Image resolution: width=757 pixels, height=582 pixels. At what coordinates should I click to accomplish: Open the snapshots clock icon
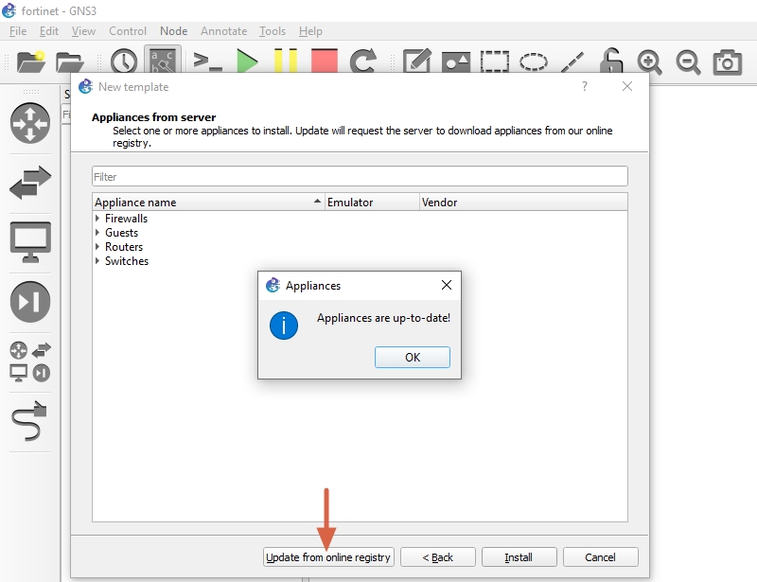124,62
